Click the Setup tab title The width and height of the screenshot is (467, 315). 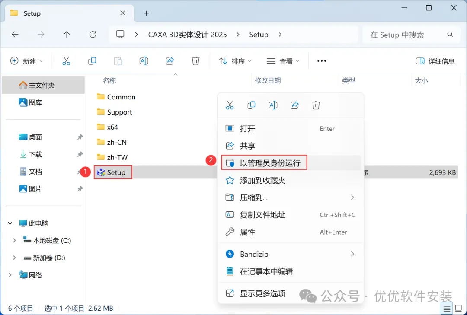point(32,13)
